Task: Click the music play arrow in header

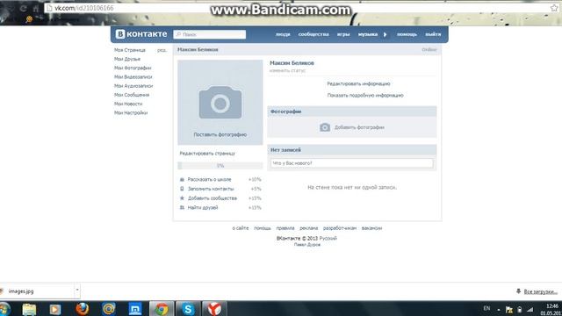Action: [385, 34]
